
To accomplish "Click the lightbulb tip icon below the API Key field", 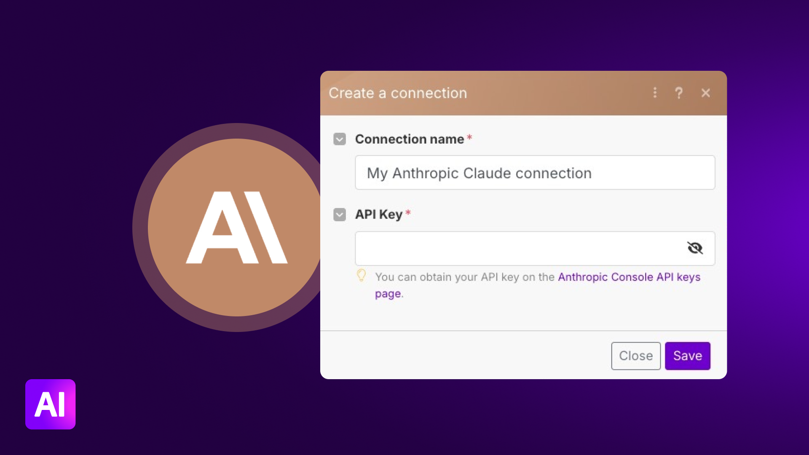I will pos(362,276).
